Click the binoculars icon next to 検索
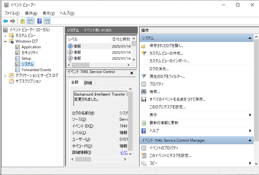This screenshot has height=175, width=259. (144, 92)
